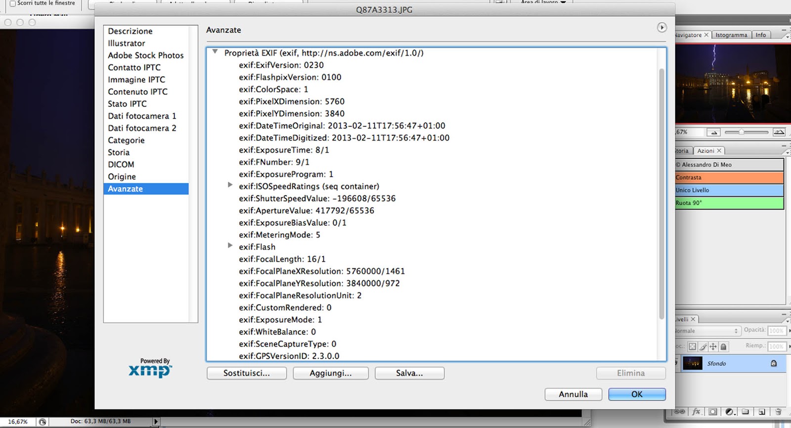Image resolution: width=791 pixels, height=428 pixels.
Task: Click the 16,67% zoom field in status bar
Action: 18,422
